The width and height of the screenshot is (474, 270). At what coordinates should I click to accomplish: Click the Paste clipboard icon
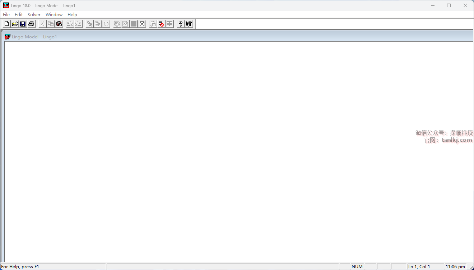tap(59, 24)
